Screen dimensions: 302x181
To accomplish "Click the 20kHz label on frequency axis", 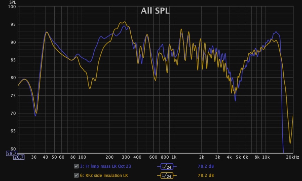I will pos(293,157).
